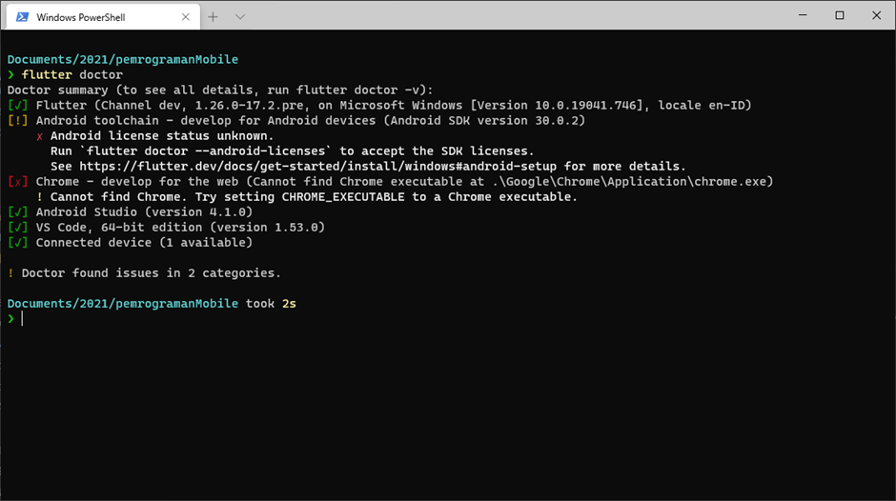Click the 'Doctor found issues in 2 categories' line
The height and width of the screenshot is (501, 896).
click(144, 273)
